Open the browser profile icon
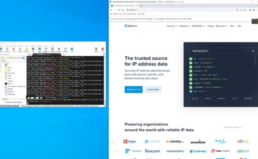Screen dimensions: 258x159 click(x=254, y=10)
